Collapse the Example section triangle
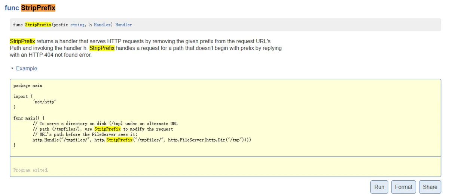This screenshot has width=449, height=196. pos(12,69)
